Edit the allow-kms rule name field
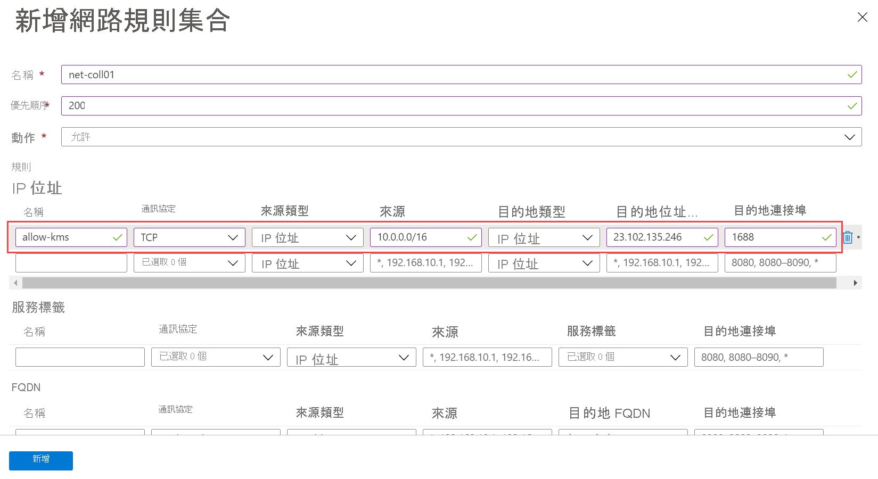This screenshot has height=479, width=878. point(71,237)
